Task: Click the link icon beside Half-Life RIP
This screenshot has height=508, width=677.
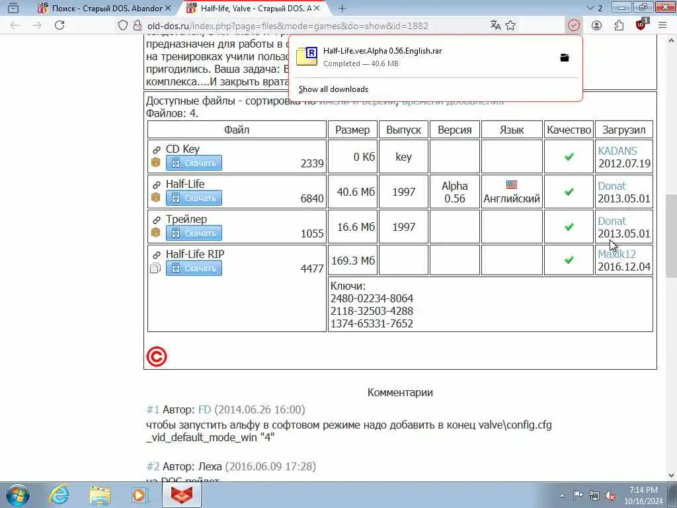Action: (x=156, y=255)
